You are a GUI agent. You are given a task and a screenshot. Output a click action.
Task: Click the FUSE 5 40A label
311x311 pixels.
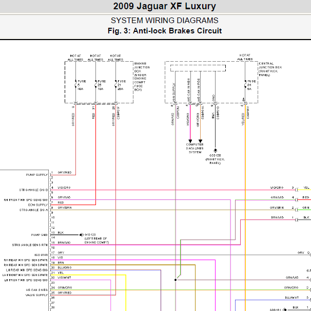pos(82,85)
